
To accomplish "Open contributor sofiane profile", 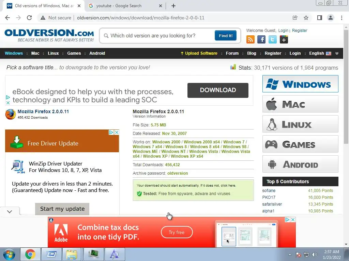I will coord(269,191).
